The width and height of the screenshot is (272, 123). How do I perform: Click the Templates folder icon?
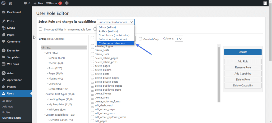click(x=3, y=57)
